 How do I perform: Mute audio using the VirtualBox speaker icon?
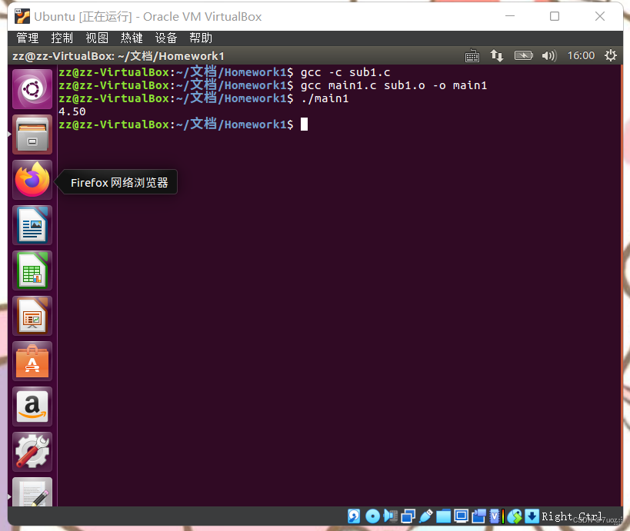[x=390, y=516]
